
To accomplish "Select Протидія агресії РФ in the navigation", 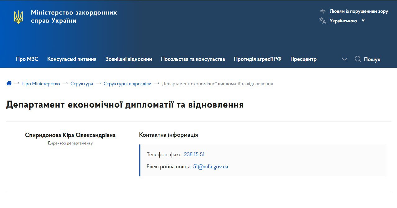I will 258,59.
